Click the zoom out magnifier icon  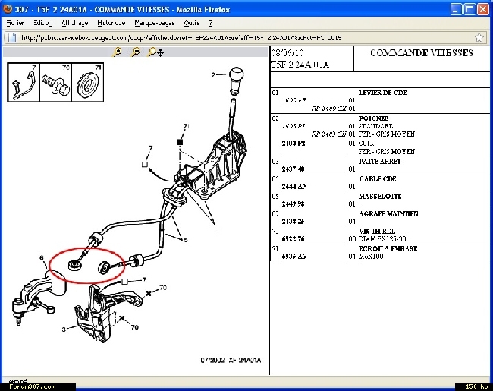(x=136, y=52)
